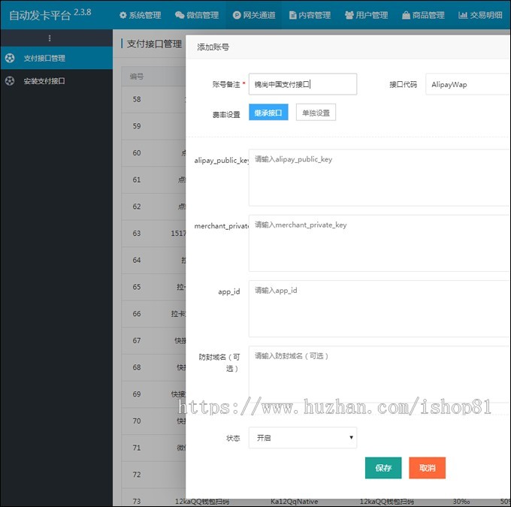
Task: Click row number 58 in the table
Action: [x=137, y=99]
